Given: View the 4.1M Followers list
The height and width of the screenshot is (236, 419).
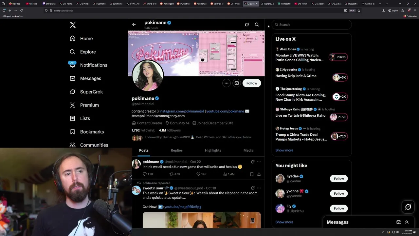Looking at the screenshot, I should coord(170,130).
